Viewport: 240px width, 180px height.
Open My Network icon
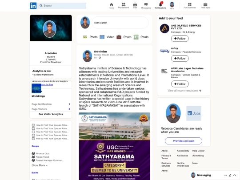124,4
